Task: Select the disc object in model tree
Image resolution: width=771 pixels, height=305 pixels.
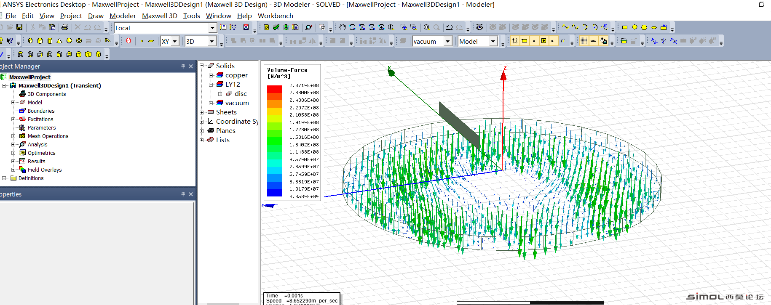Action: coord(241,93)
